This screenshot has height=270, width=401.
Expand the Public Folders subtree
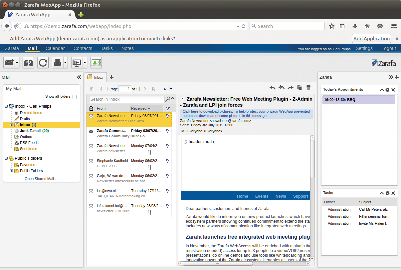coord(11,171)
